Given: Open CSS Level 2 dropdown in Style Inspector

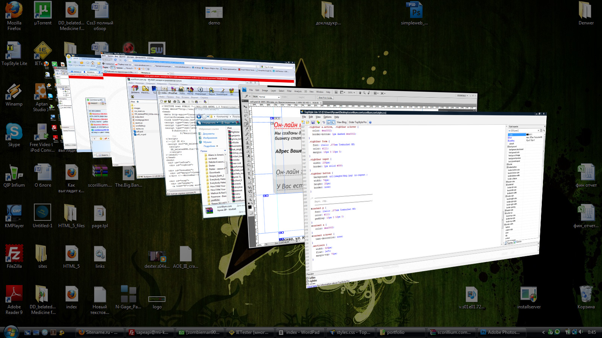Looking at the screenshot, I should 524,131.
